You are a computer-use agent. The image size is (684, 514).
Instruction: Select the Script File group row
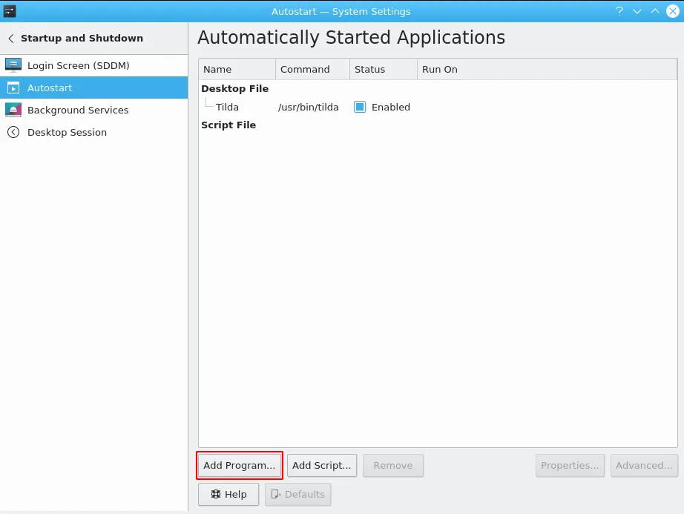pos(228,125)
